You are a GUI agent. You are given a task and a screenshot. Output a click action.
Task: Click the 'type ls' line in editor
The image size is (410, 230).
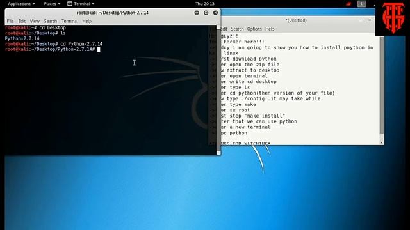click(235, 88)
